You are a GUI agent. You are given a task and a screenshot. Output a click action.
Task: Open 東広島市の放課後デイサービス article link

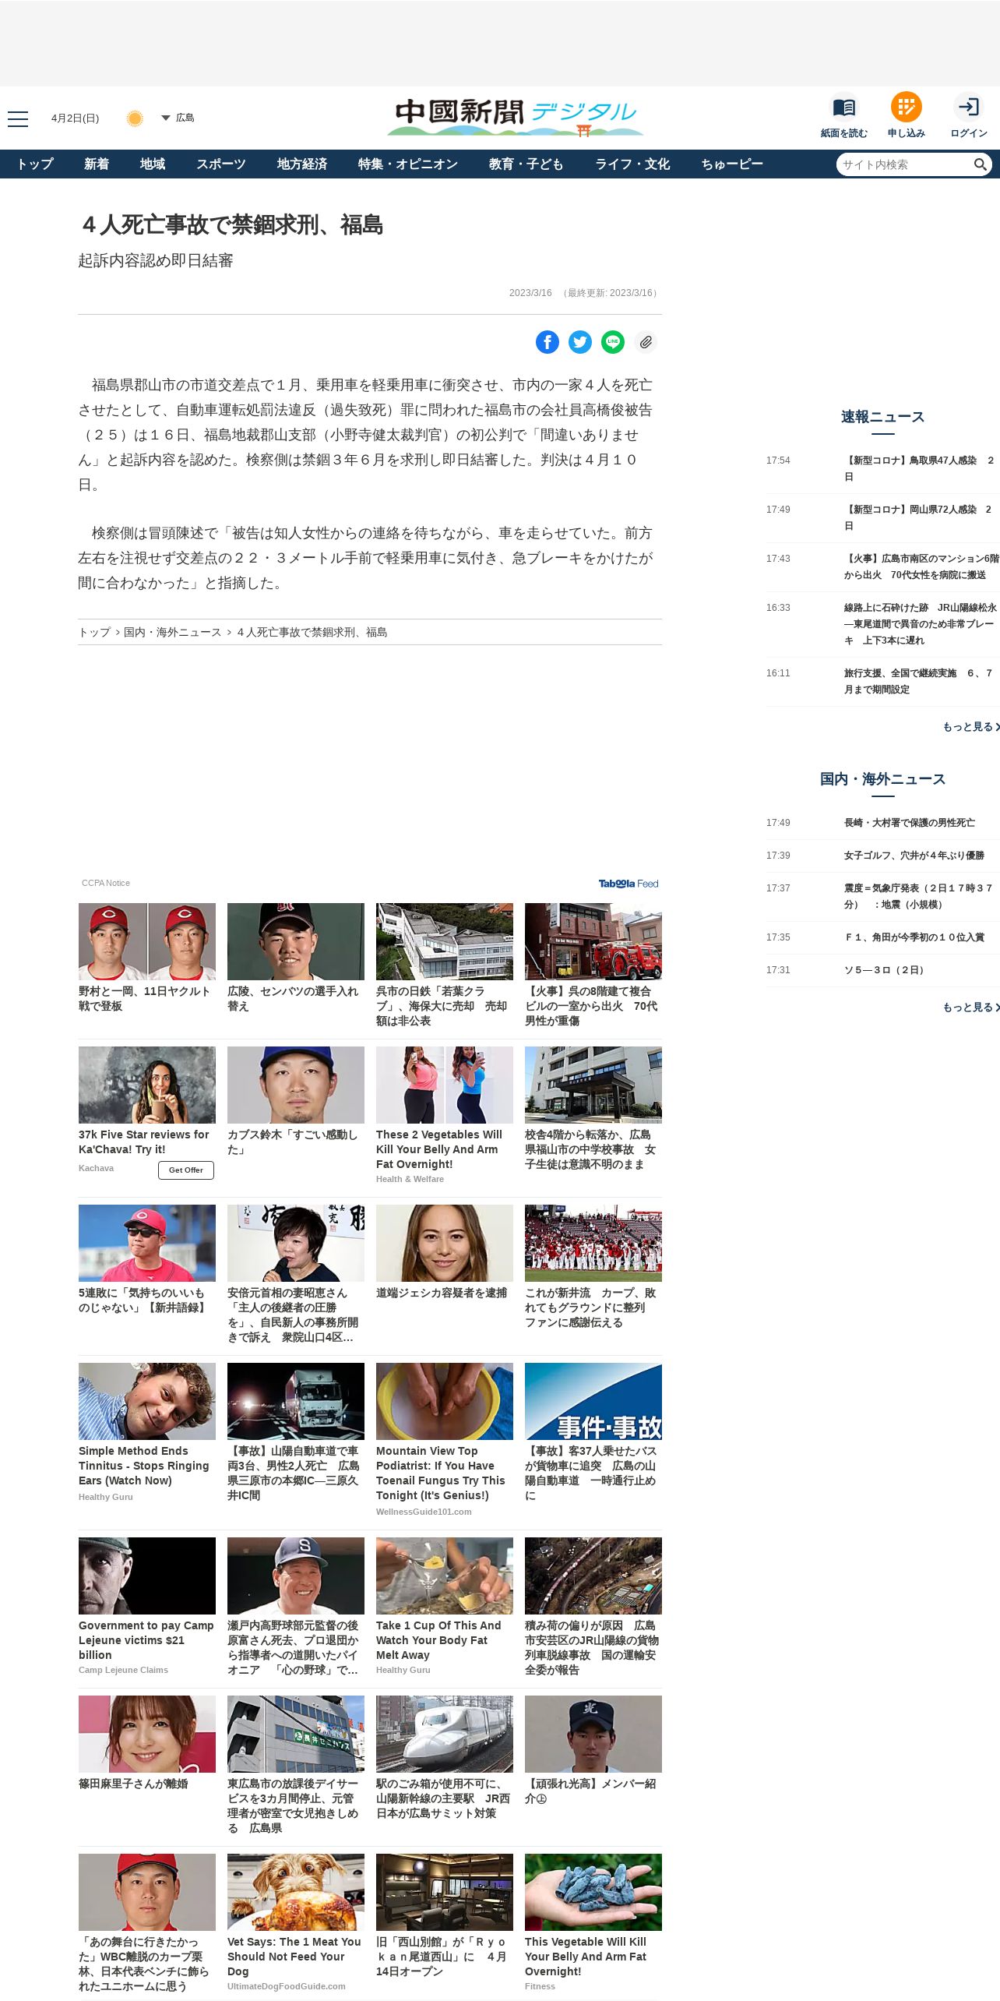pos(294,1805)
